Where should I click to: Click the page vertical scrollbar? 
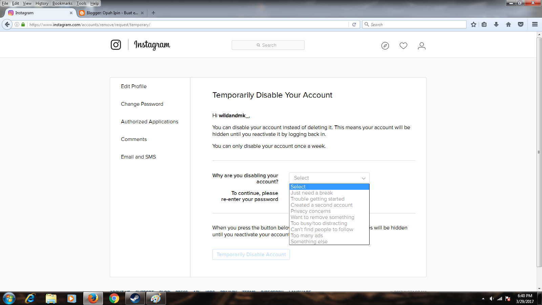[x=539, y=152]
